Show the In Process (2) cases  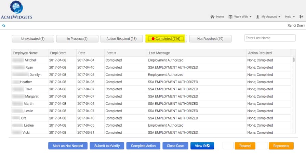point(77,39)
